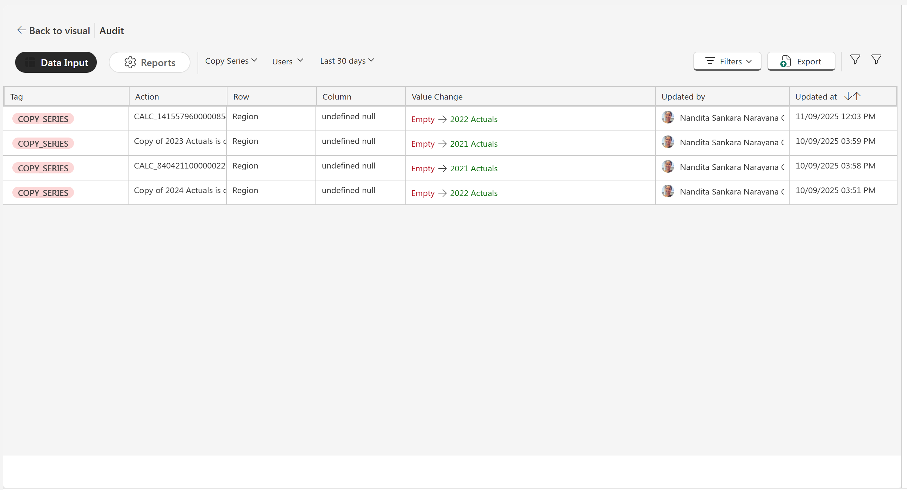
Task: Switch to the Data Input tab
Action: click(56, 62)
